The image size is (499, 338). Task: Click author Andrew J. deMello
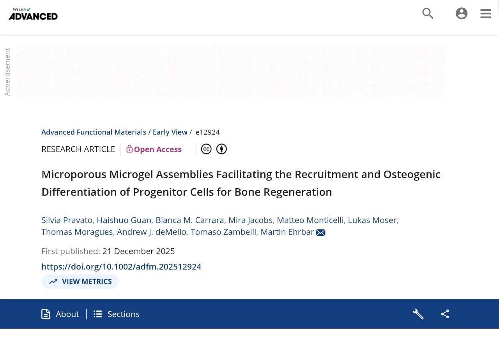[152, 232]
